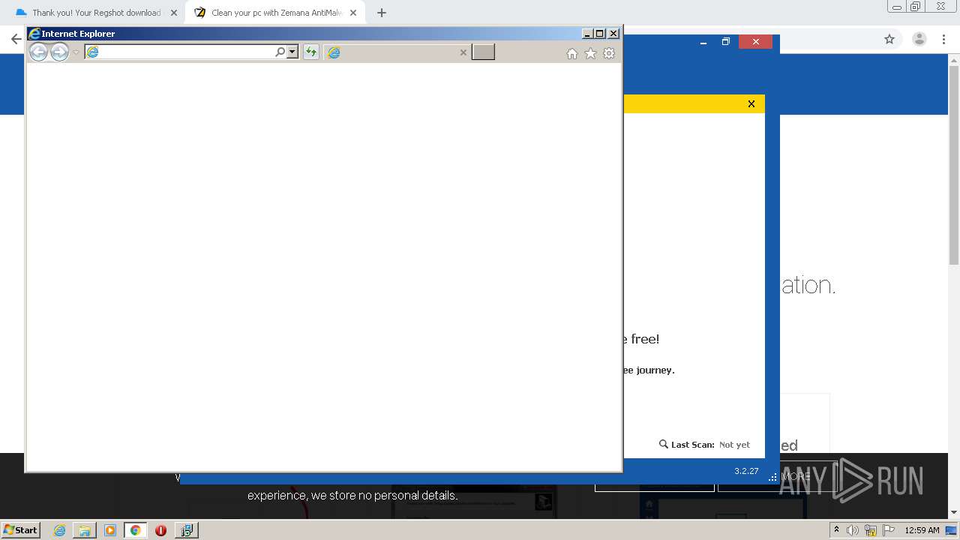Close the Internet Explorer tab
This screenshot has width=960, height=540.
[x=463, y=52]
